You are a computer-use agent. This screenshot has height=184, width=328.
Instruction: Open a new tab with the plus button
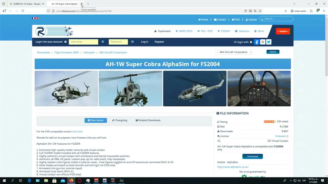click(88, 4)
